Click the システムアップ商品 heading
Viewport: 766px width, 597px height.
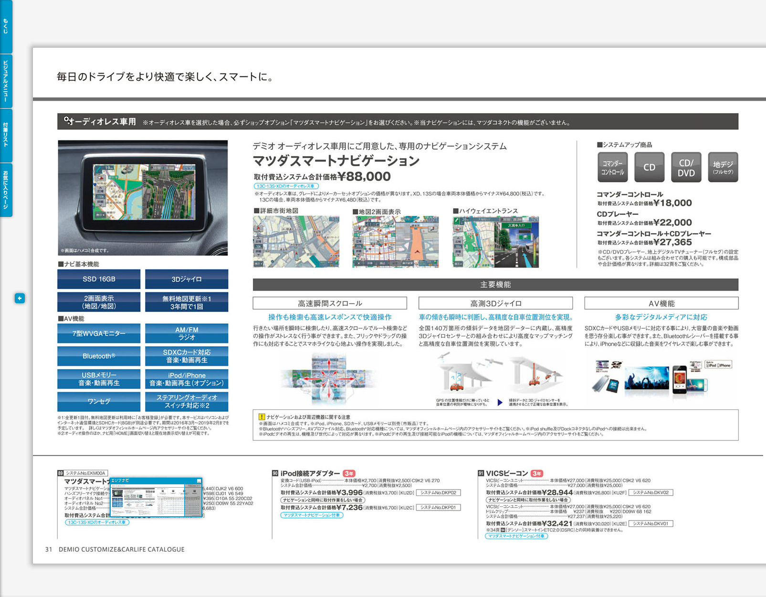coord(624,145)
